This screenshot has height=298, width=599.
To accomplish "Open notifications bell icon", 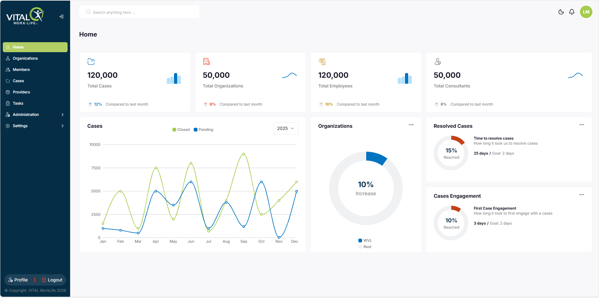I will [x=572, y=12].
